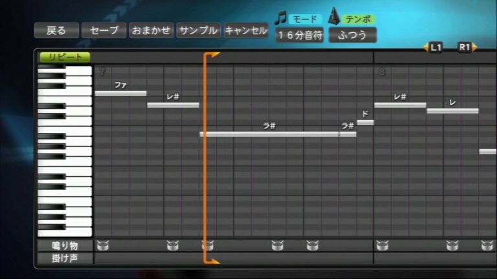Select the ファ note bar

pyautogui.click(x=120, y=94)
